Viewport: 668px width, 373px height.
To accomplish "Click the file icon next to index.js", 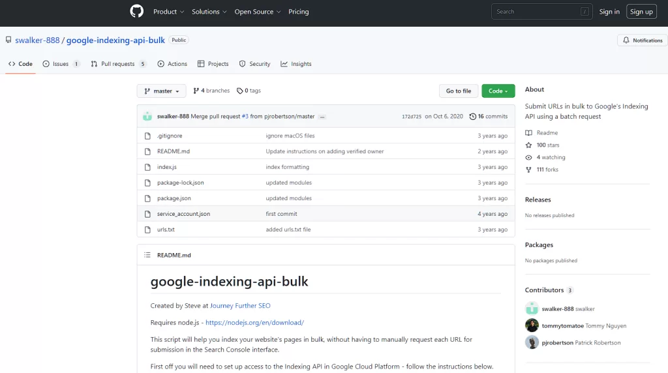I will point(147,168).
